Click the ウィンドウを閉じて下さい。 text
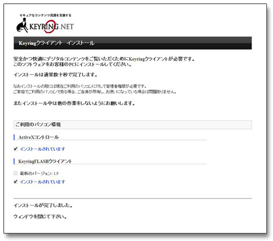 (x=40, y=216)
